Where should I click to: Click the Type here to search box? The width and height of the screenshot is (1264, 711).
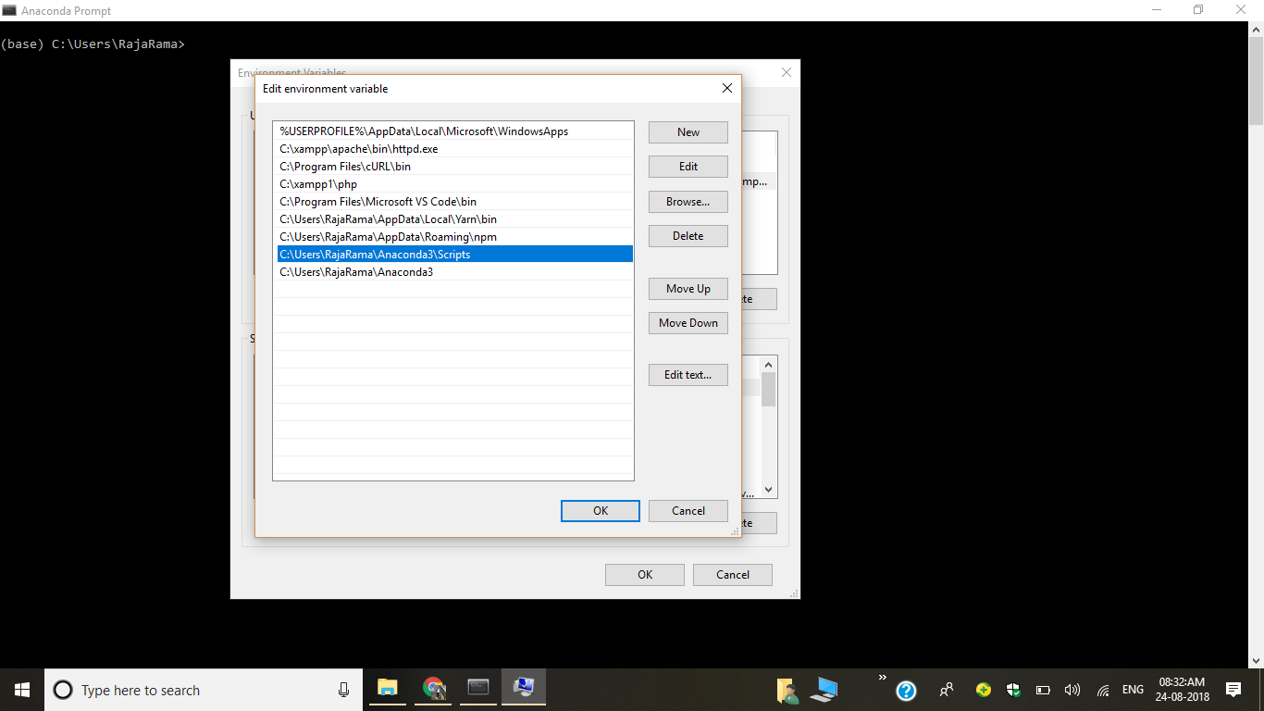(x=203, y=690)
